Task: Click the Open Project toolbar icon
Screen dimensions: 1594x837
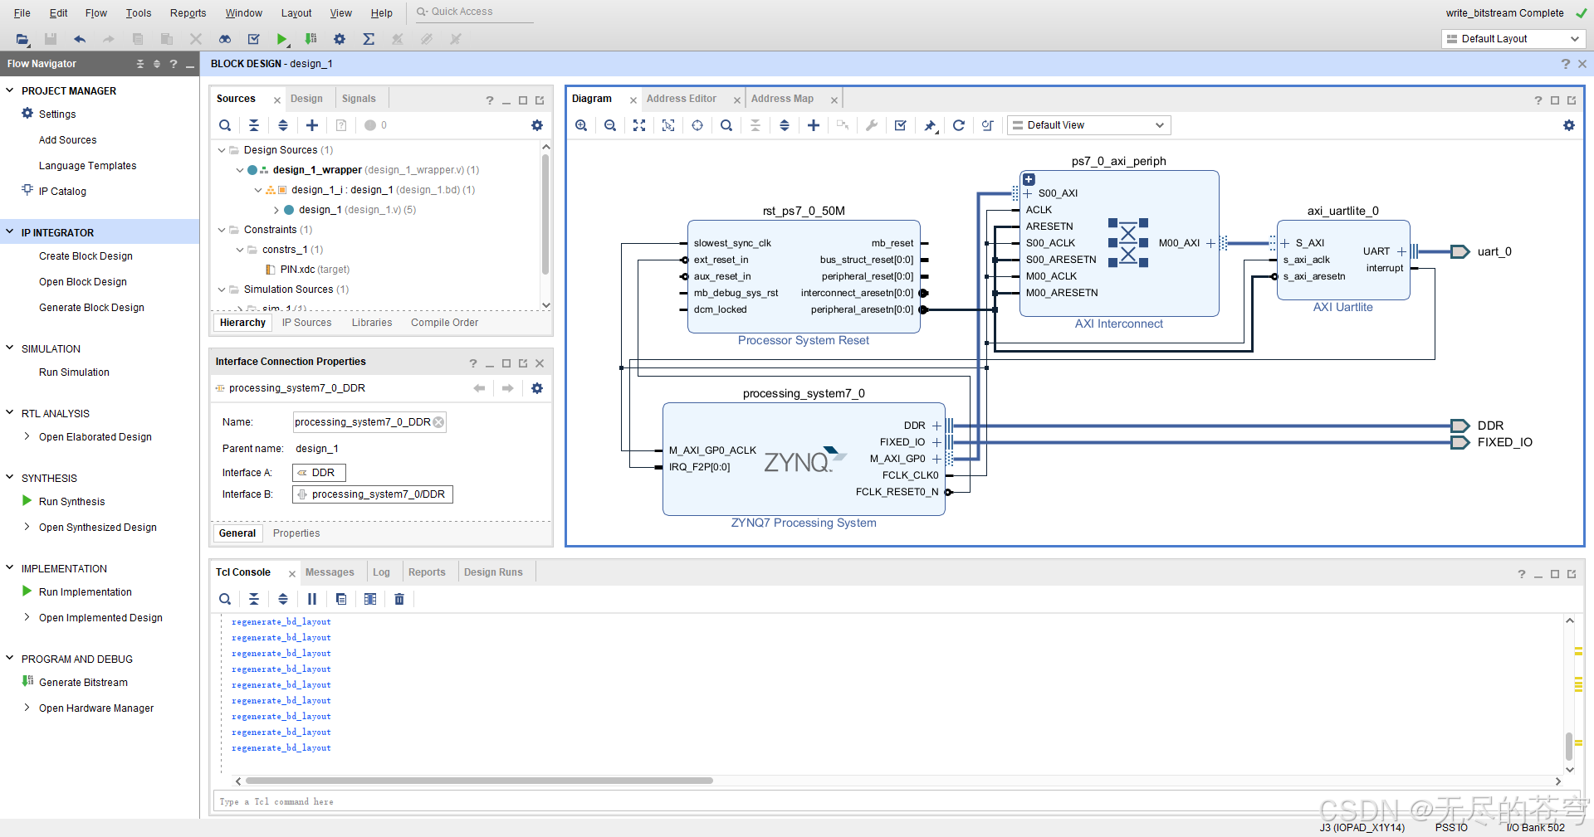Action: click(x=22, y=39)
